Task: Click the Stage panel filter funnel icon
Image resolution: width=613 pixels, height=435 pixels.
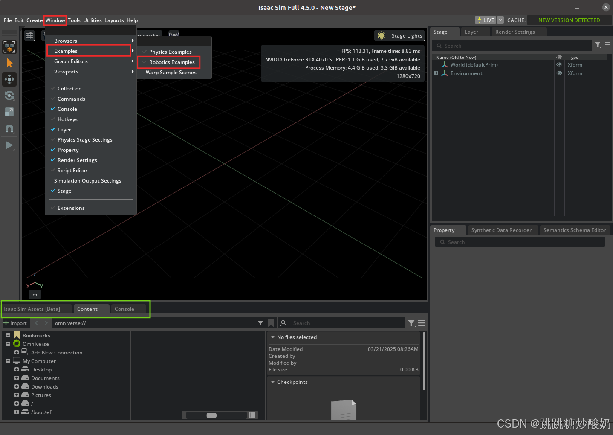Action: point(598,45)
